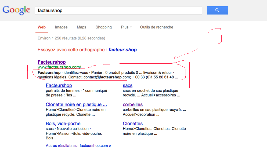Open the 'Bols, vide-poche' sitelink

pos(63,124)
